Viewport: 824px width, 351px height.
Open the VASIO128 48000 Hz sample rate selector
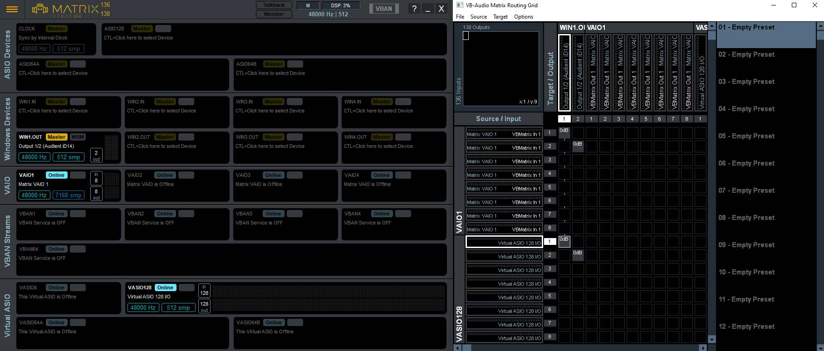pos(143,307)
